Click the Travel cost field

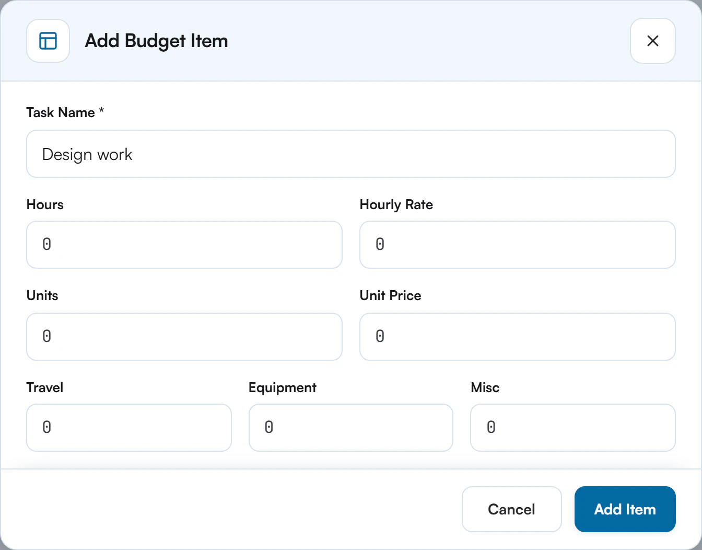(129, 428)
